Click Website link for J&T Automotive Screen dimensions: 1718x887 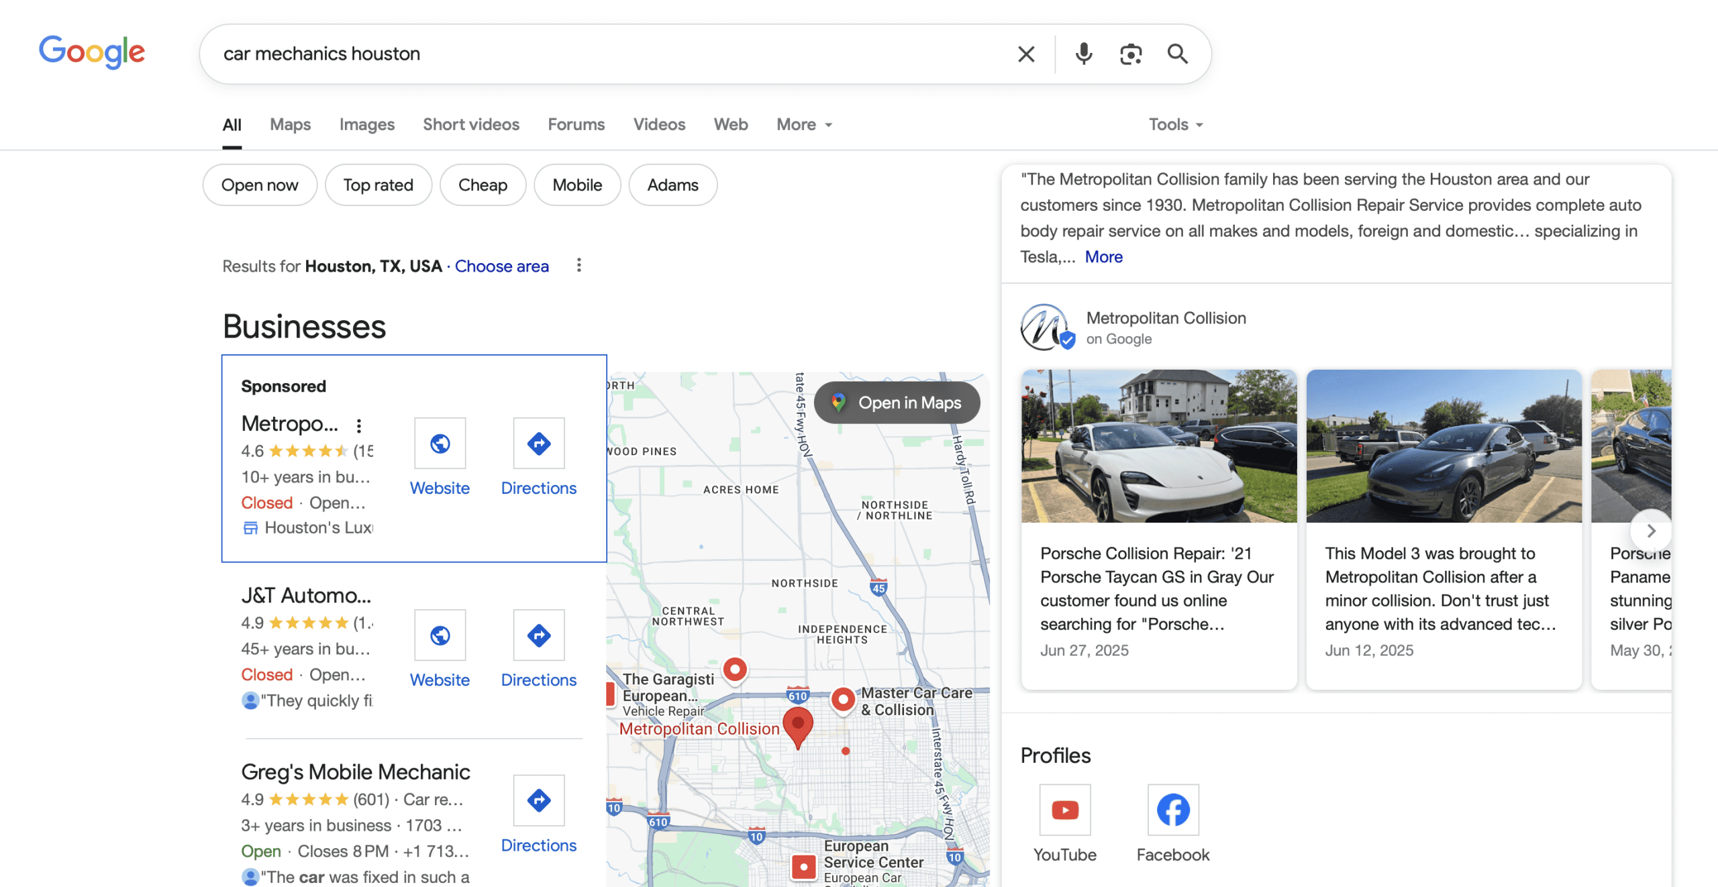pyautogui.click(x=440, y=680)
